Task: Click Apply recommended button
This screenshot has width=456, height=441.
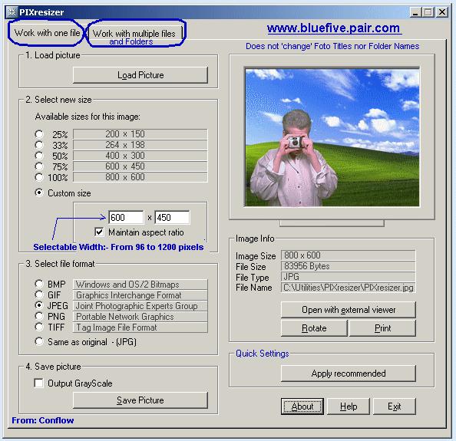Action: 349,374
